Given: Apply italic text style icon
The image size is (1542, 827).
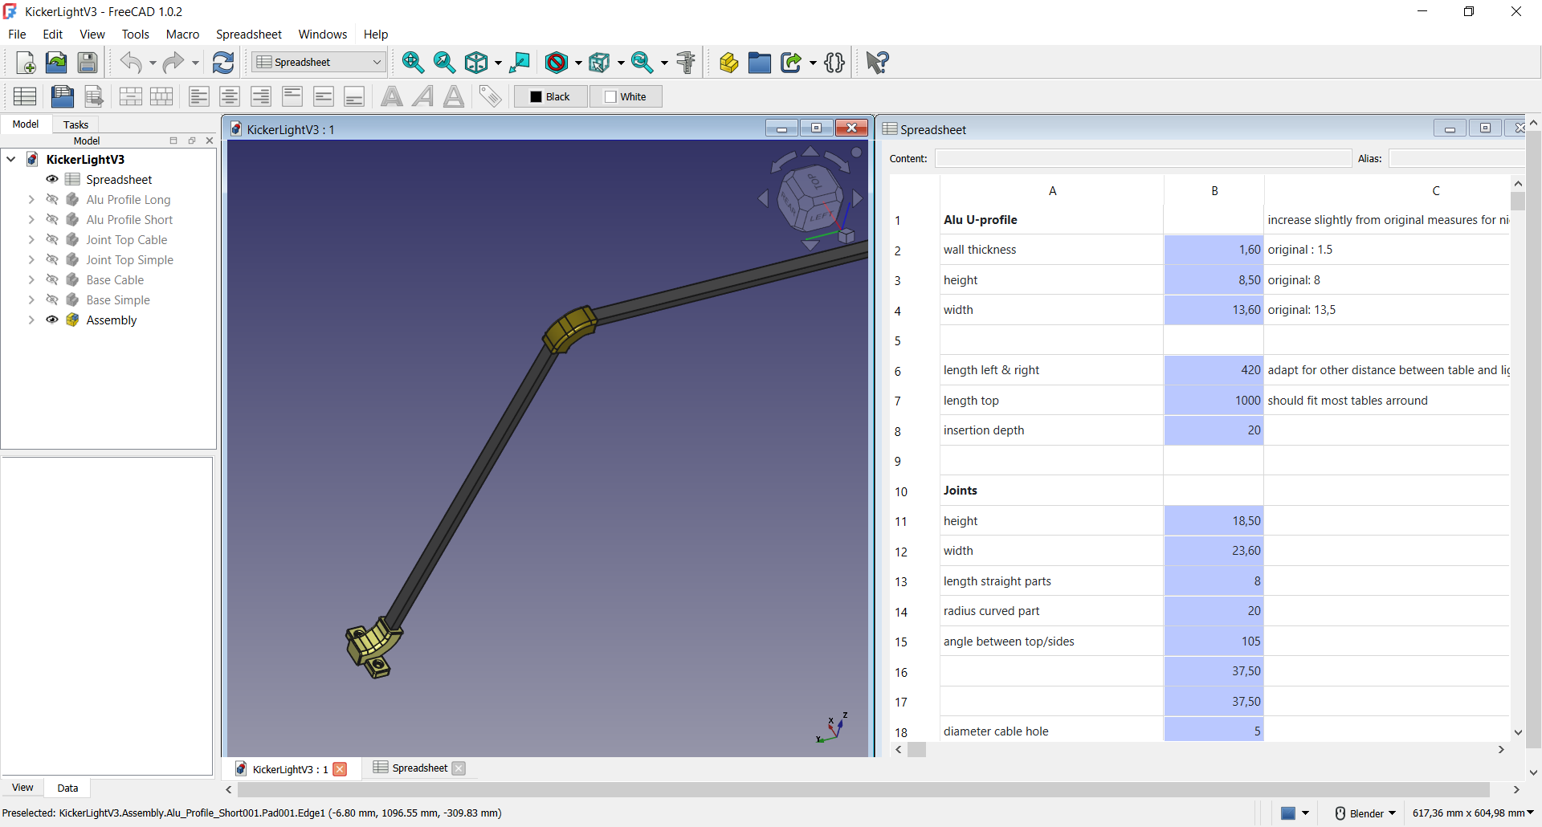Looking at the screenshot, I should tap(422, 96).
